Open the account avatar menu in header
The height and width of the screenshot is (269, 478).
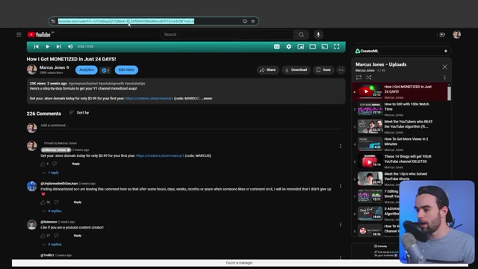[x=457, y=35]
